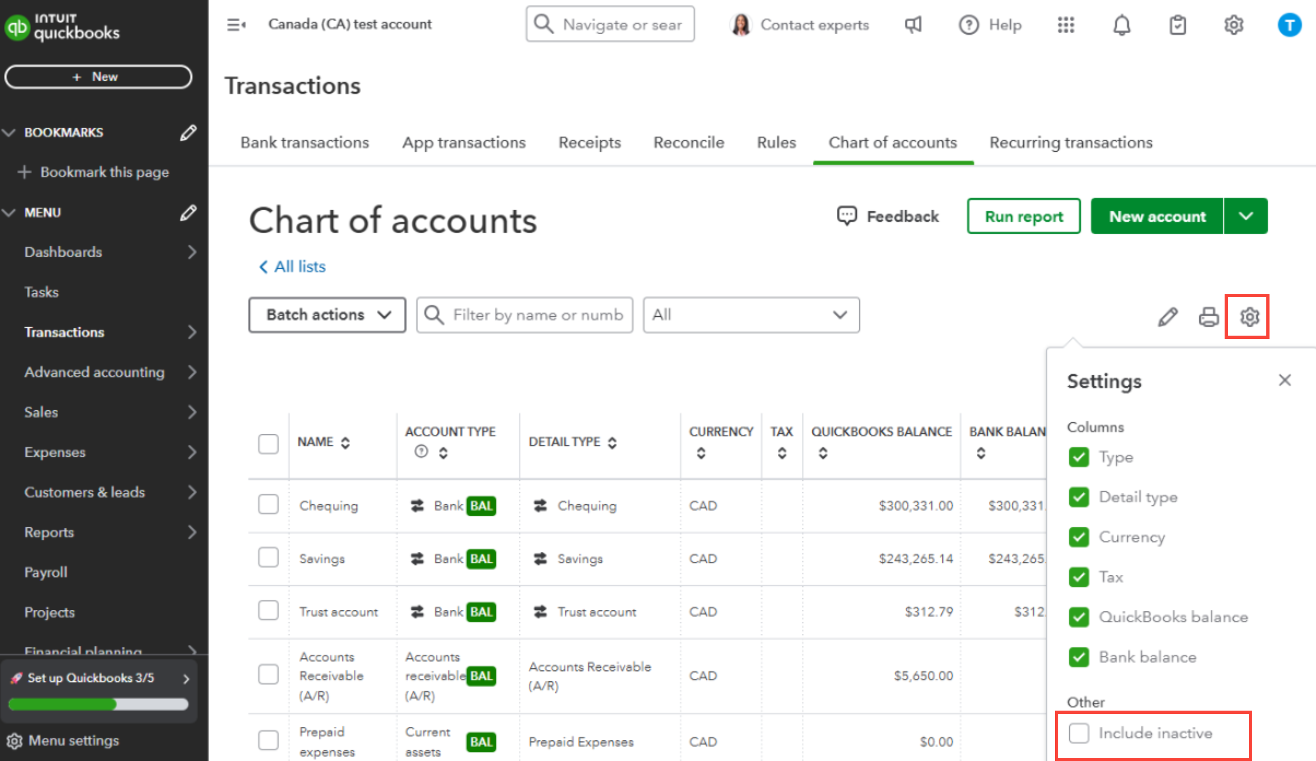Expand the All account filter dropdown
This screenshot has height=761, width=1316.
(751, 315)
